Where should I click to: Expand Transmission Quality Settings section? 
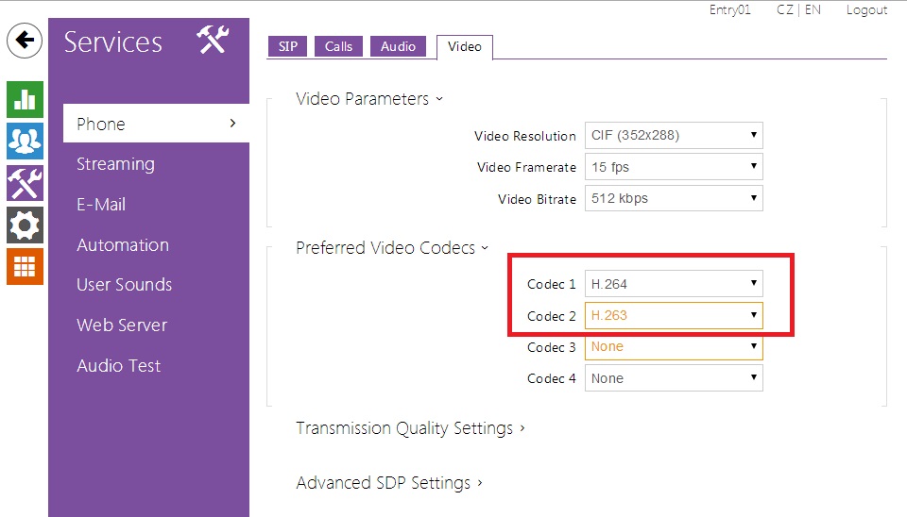[x=410, y=428]
